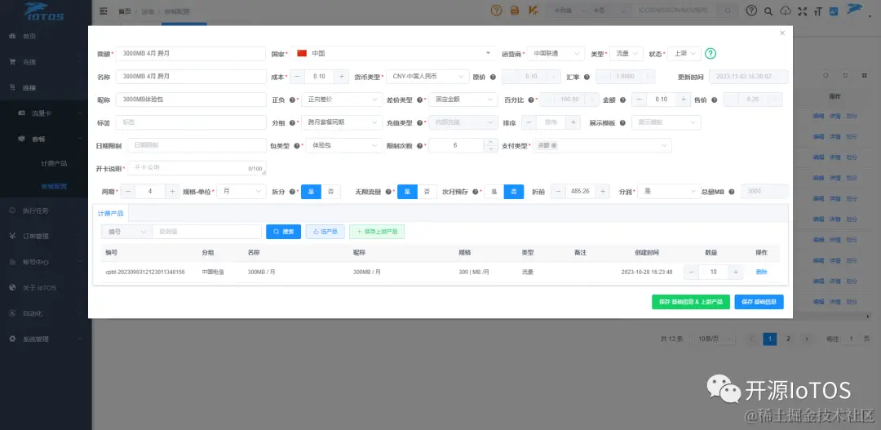This screenshot has height=430, width=881.
Task: Open the 正负 dropdown showing 正向差价
Action: click(342, 100)
